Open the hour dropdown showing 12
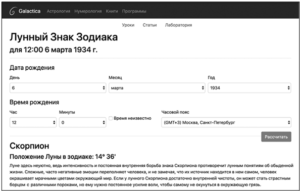Screen dimensions: 300x191 tap(33, 122)
